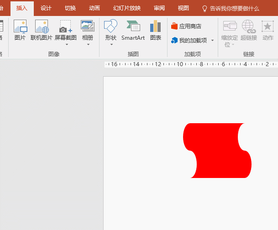
Task: Insert 联机图片 online pictures
Action: pos(42,26)
